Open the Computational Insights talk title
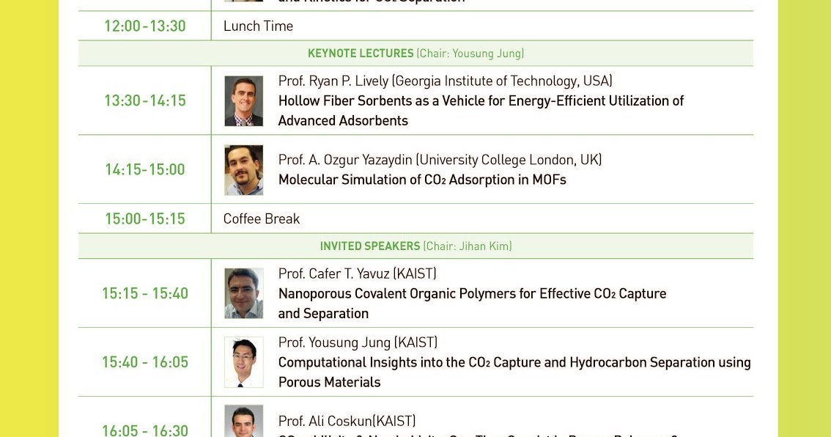 [x=514, y=372]
